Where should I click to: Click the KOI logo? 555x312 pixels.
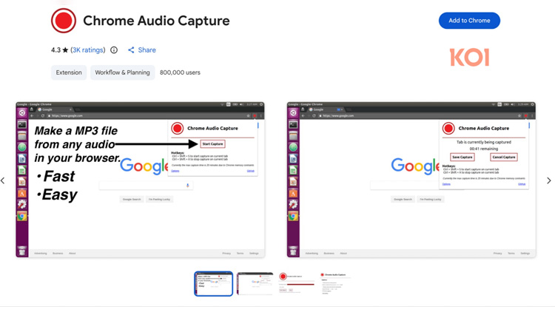pyautogui.click(x=469, y=58)
